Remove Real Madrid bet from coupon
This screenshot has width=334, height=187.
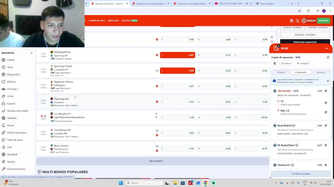tap(326, 125)
